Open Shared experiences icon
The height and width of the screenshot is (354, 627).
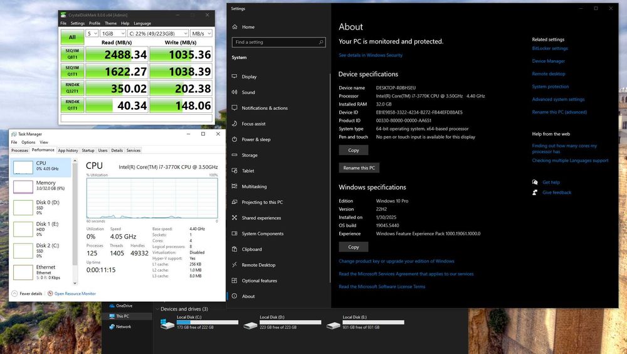click(234, 218)
